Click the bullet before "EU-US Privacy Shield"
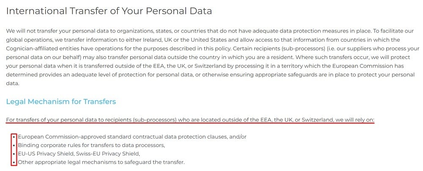 click(x=14, y=154)
